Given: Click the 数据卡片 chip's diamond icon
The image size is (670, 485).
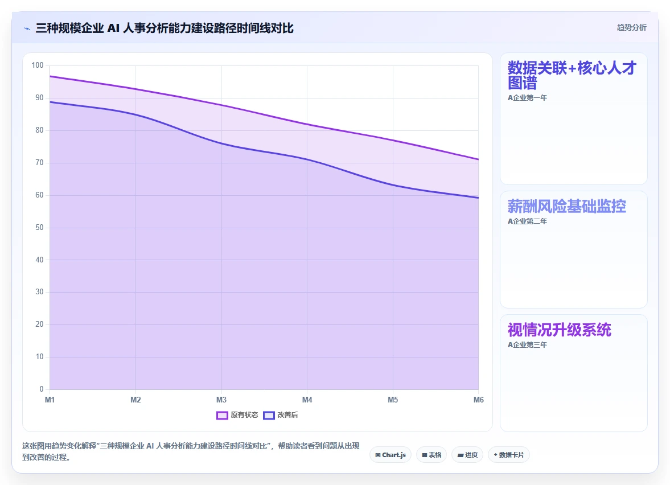Looking at the screenshot, I should 496,455.
